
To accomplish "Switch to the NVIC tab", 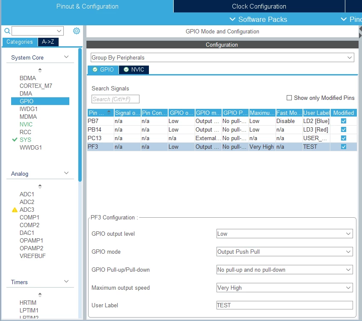I will (x=134, y=69).
